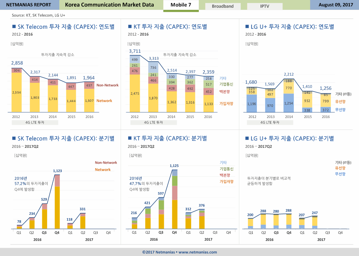Click the LG U+ quarterly balance note text
Viewport: 359px width, 256px height.
coord(269,181)
